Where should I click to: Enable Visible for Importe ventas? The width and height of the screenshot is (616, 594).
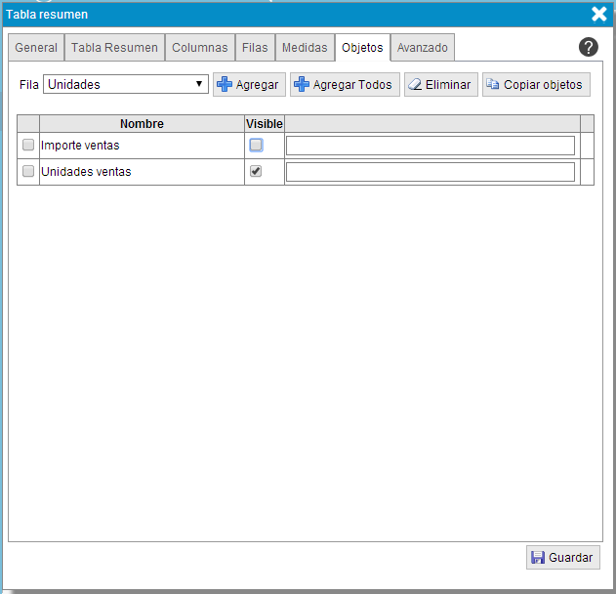click(x=256, y=145)
